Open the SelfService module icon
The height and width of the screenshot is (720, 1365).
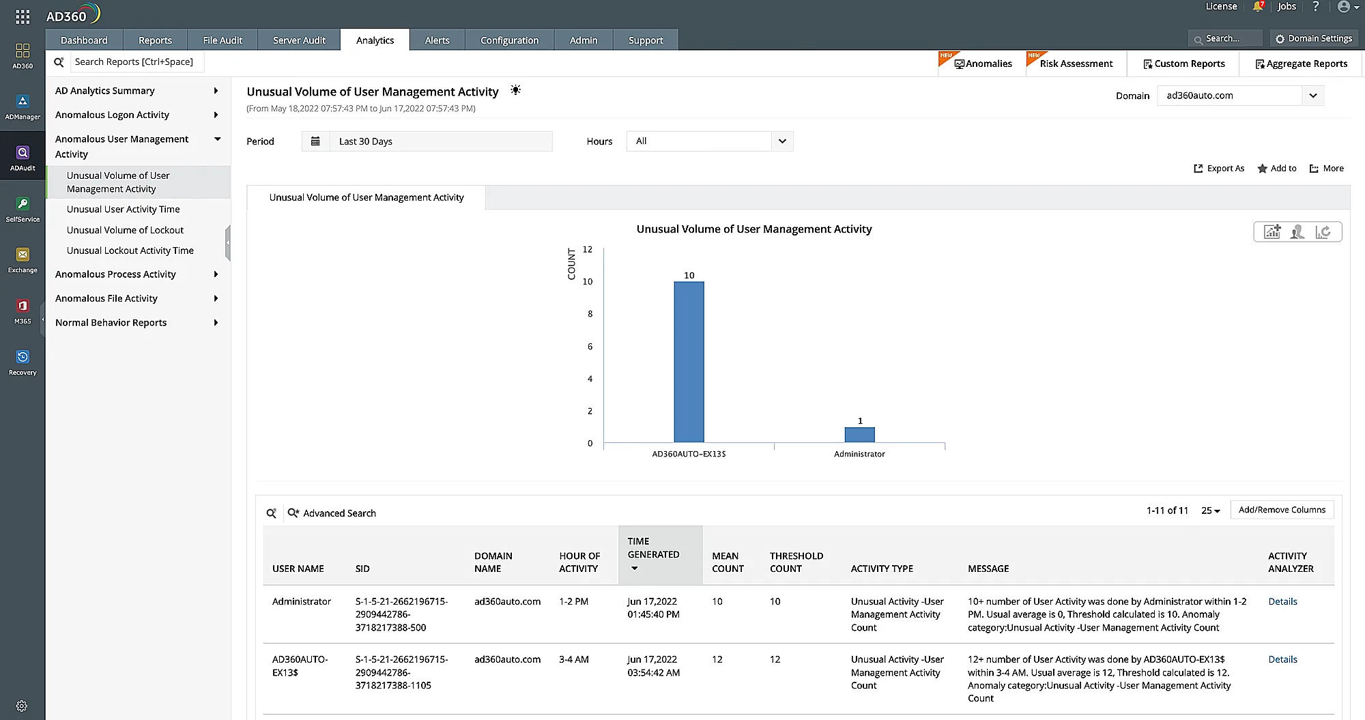[23, 209]
